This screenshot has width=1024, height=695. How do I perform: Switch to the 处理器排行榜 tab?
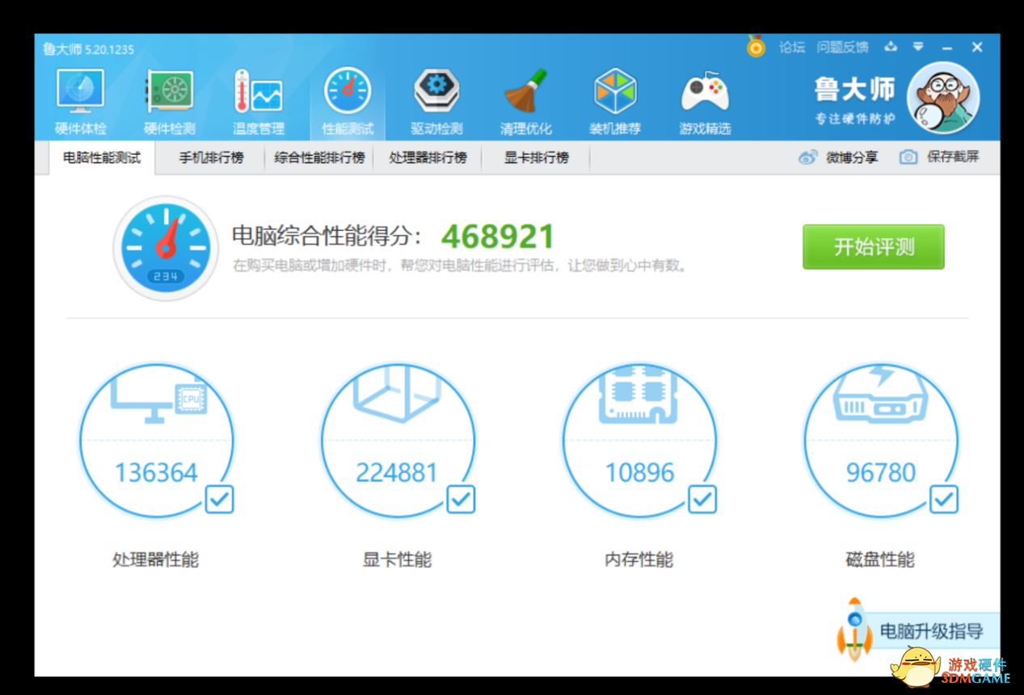click(x=428, y=157)
